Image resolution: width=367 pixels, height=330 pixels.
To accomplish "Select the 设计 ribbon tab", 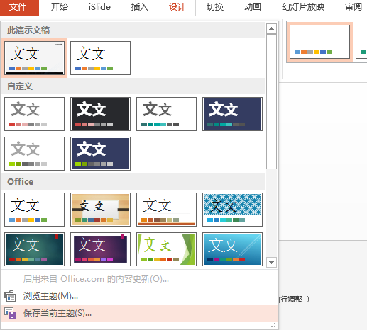I will tap(177, 8).
